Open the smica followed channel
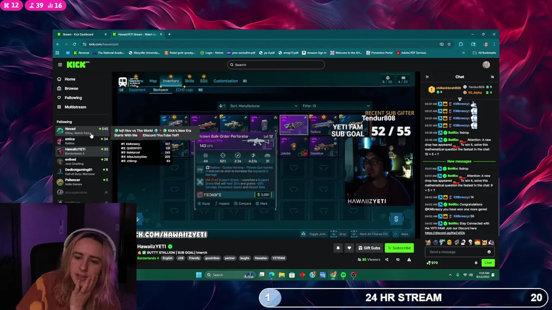Screen dimensions: 552x310 point(82,141)
